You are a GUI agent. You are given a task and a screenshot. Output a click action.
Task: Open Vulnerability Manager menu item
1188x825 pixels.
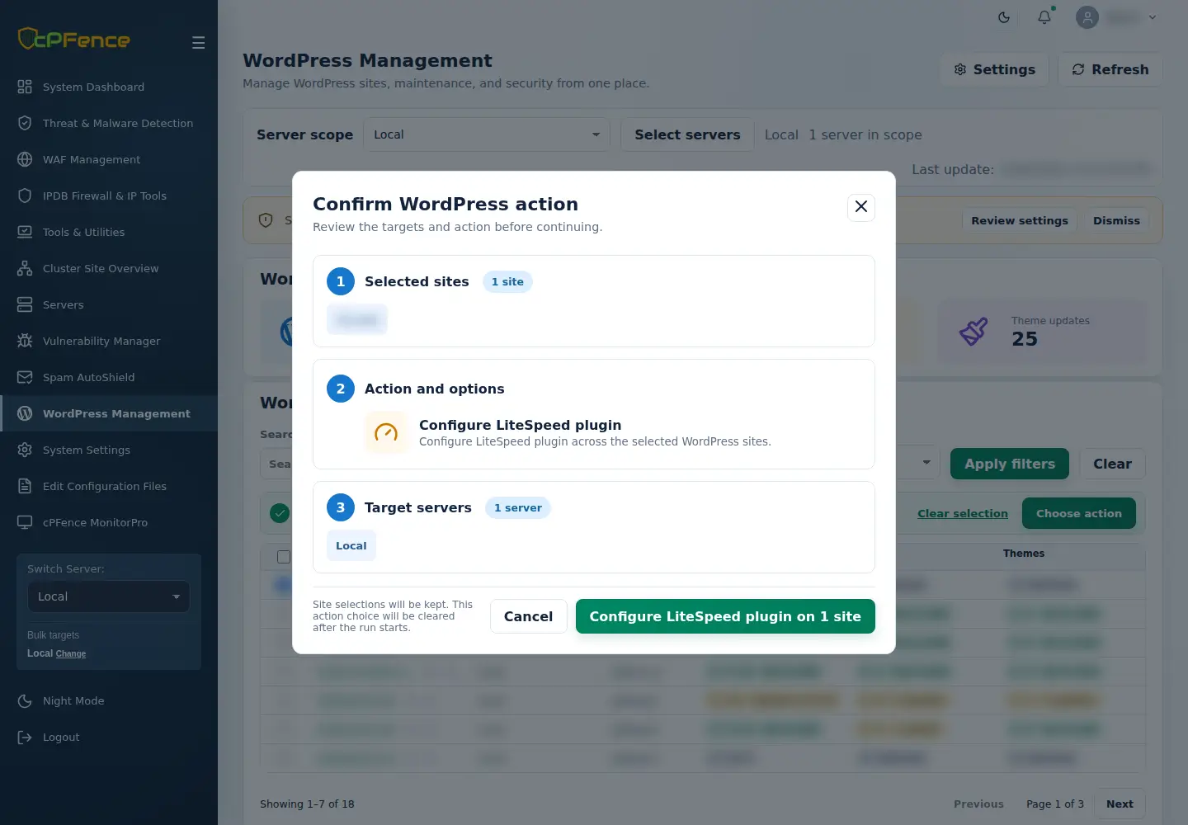tap(109, 341)
